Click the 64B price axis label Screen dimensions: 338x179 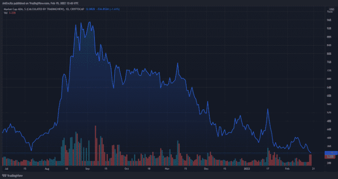click(x=329, y=87)
